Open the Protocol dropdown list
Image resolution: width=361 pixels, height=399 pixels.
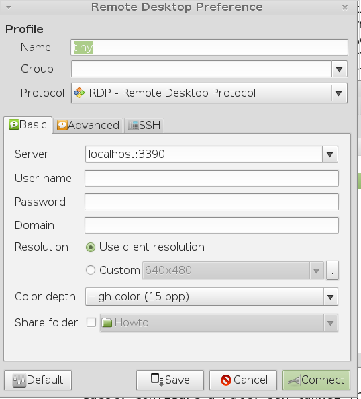tap(209, 93)
